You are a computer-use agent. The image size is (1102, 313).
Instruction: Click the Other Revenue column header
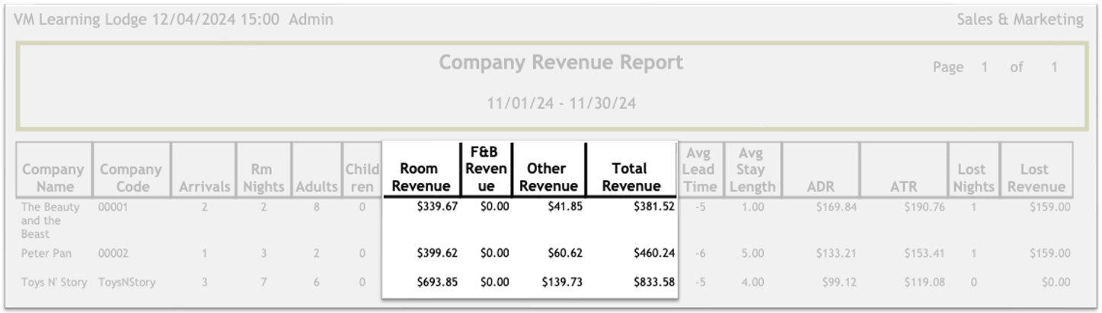pyautogui.click(x=548, y=177)
